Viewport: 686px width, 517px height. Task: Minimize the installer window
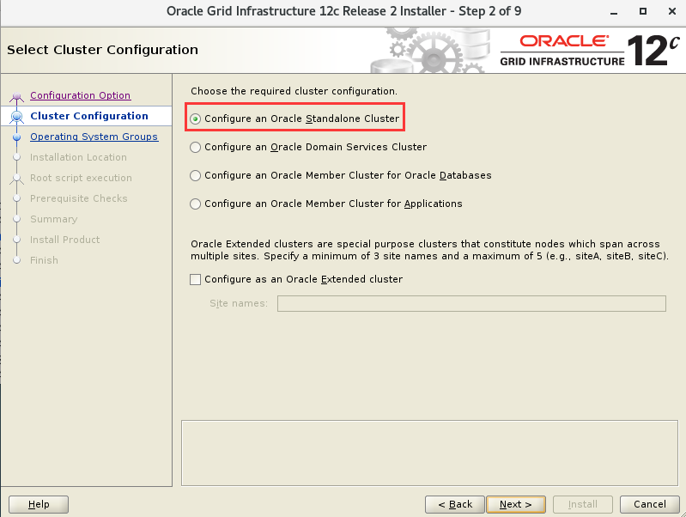[614, 12]
